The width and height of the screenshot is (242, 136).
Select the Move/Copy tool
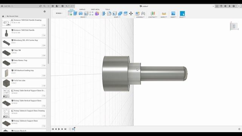[131, 14]
